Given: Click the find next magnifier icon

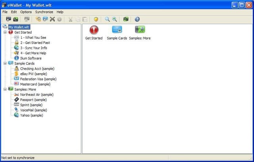Looking at the screenshot, I should (x=115, y=19).
